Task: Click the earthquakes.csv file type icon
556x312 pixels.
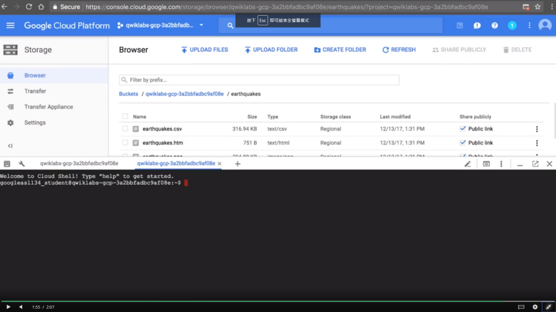Action: click(135, 129)
